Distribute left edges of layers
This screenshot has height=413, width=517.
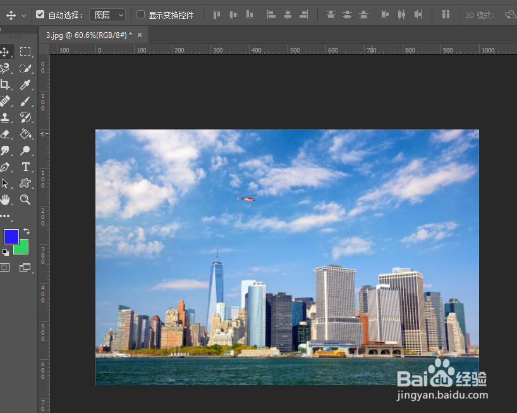(385, 15)
